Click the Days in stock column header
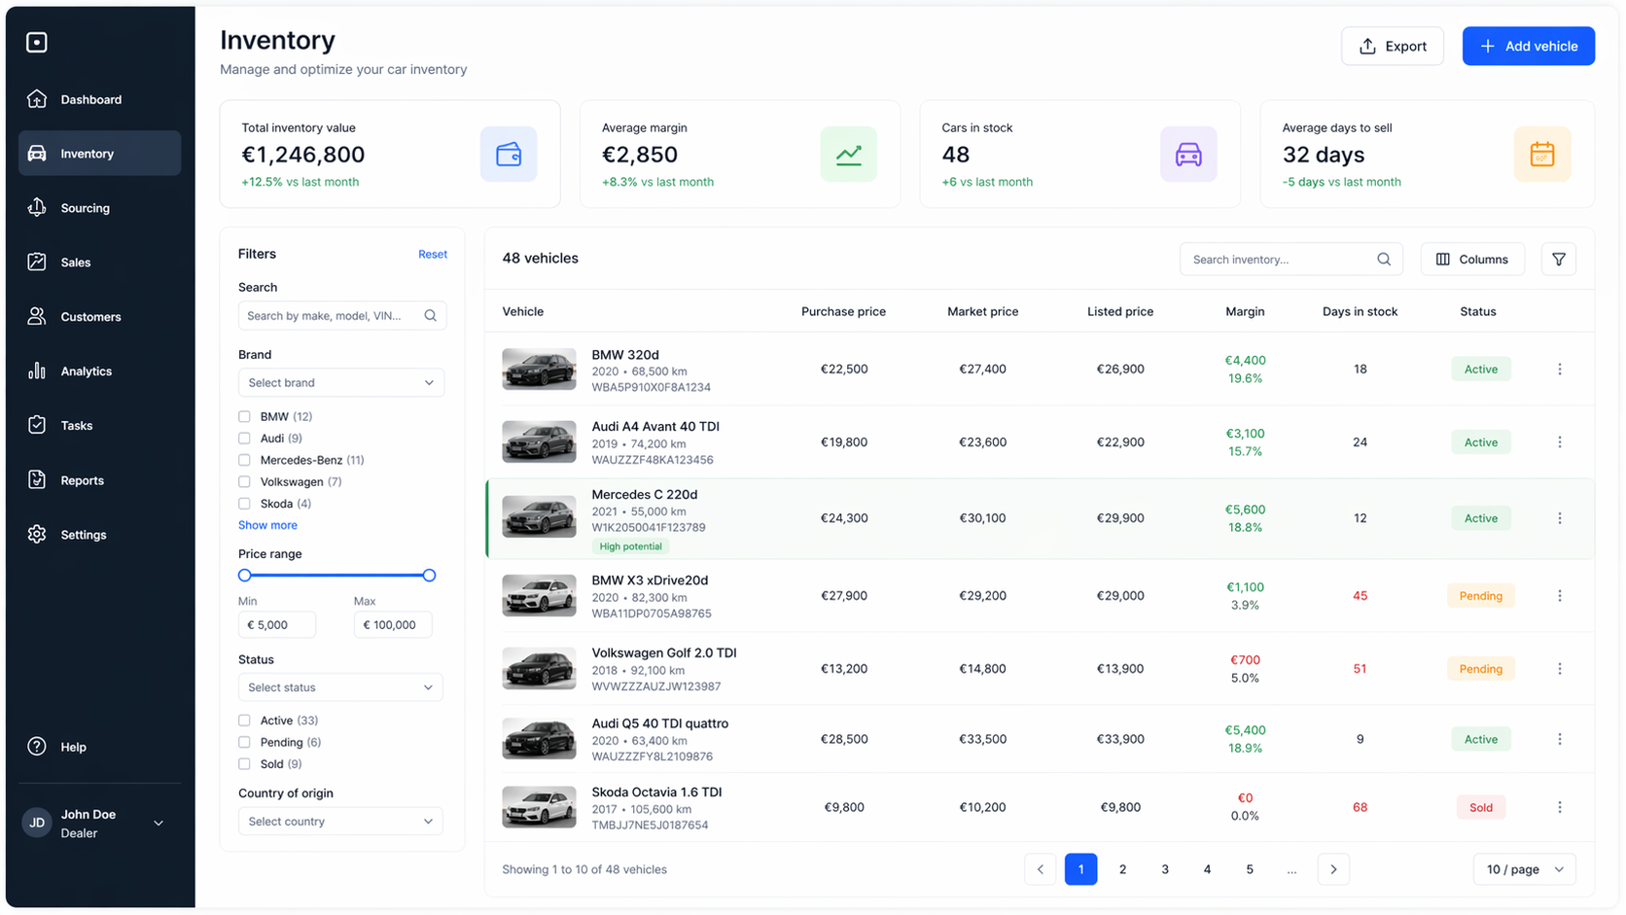 click(1360, 312)
